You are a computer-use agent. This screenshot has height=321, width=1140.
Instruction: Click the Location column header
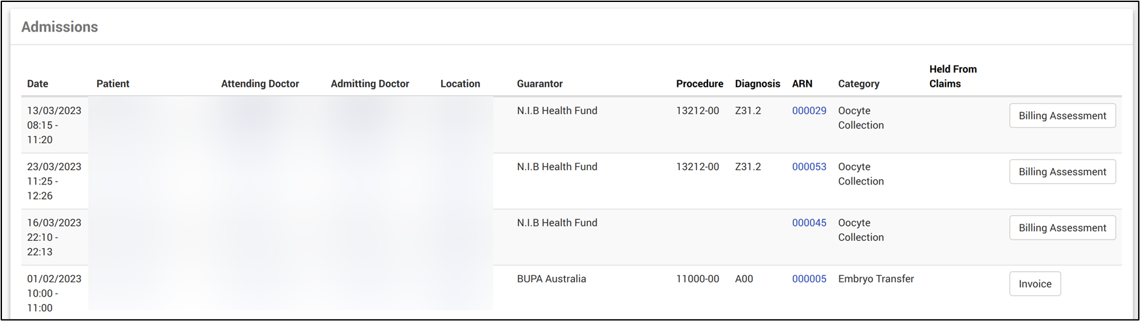(460, 84)
